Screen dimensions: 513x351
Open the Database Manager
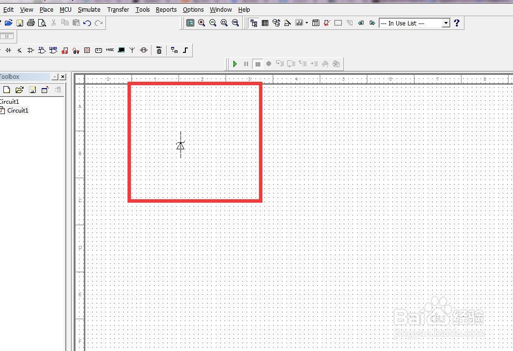click(x=277, y=23)
